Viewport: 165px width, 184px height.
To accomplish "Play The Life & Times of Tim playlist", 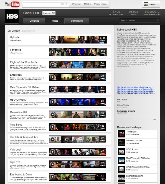I will pyautogui.click(x=52, y=139).
